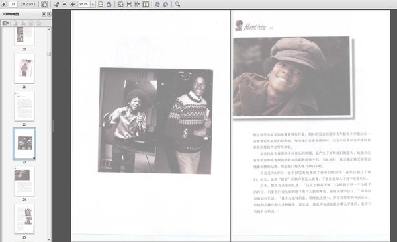Click the zoom in plus button
Viewport: 397px width, 242px height.
coord(73,4)
